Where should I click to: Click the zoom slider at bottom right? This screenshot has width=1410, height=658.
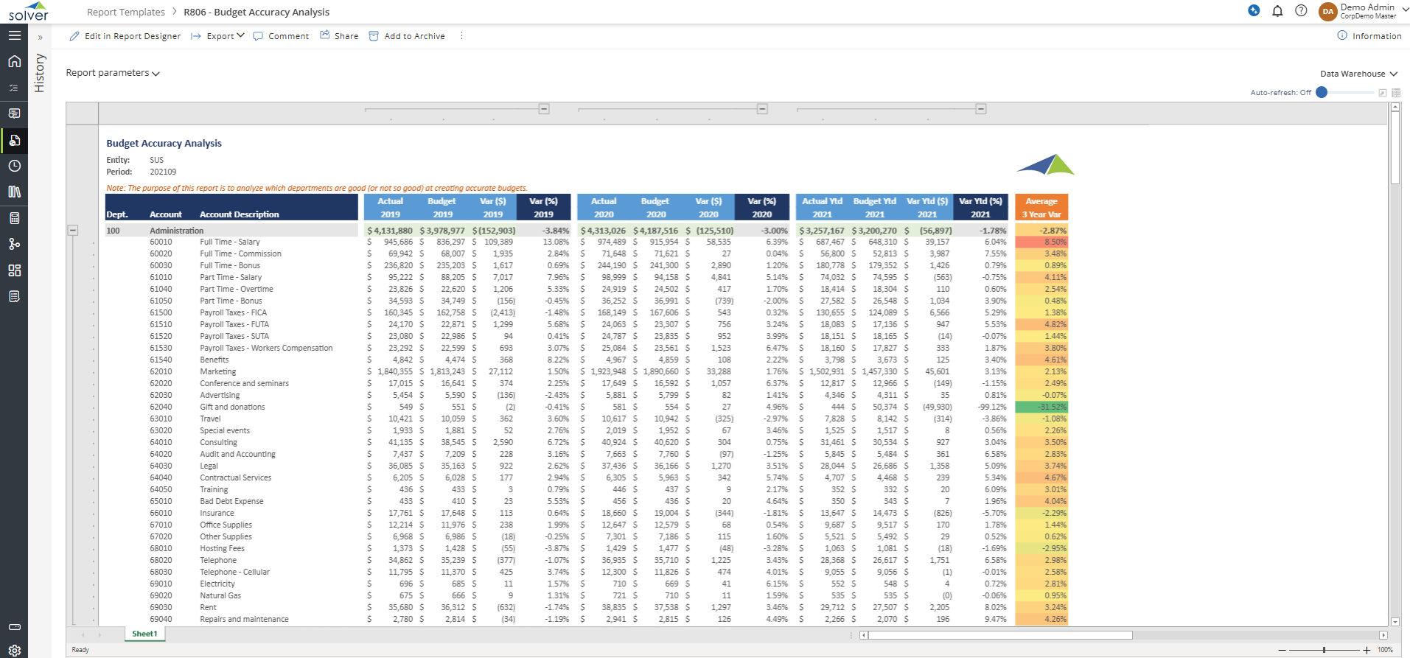(x=1324, y=650)
